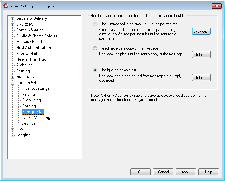Close the Server Settings dialog window
The height and width of the screenshot is (181, 225).
(217, 6)
